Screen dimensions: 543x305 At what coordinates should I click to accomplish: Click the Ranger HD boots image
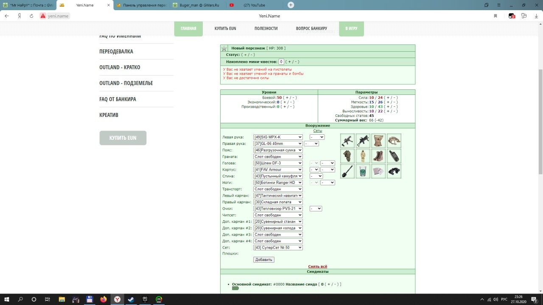click(x=378, y=156)
